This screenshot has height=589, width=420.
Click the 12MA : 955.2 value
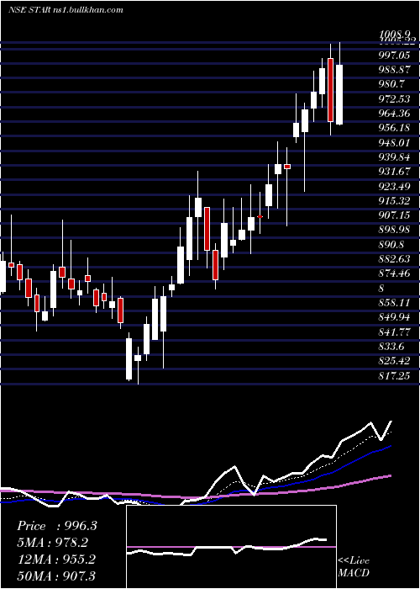56,560
